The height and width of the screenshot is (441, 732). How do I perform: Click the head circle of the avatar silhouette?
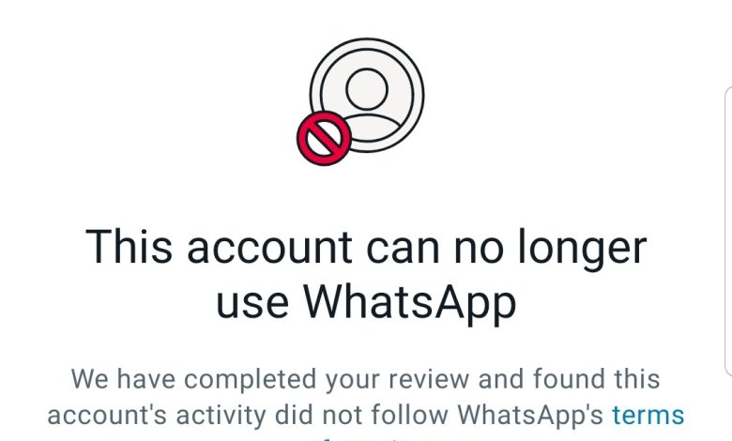367,89
